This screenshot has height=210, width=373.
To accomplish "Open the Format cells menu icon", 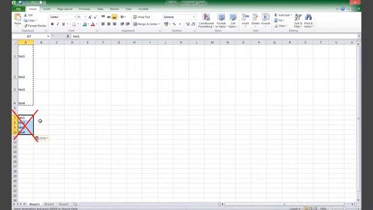I will (266, 17).
